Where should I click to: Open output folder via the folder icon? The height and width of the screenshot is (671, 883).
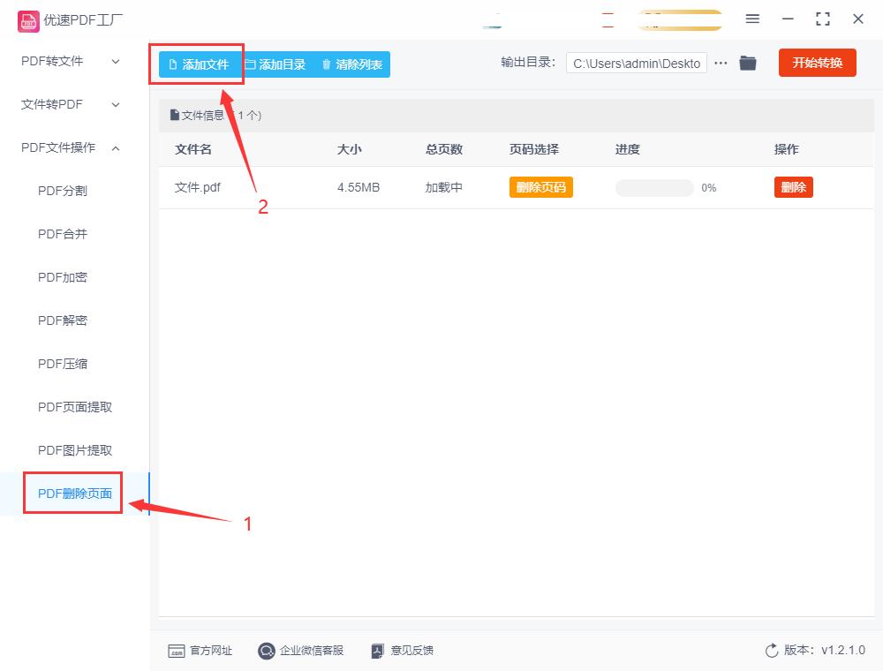point(748,63)
